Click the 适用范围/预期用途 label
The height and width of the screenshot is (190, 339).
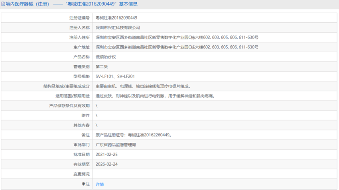73,96
